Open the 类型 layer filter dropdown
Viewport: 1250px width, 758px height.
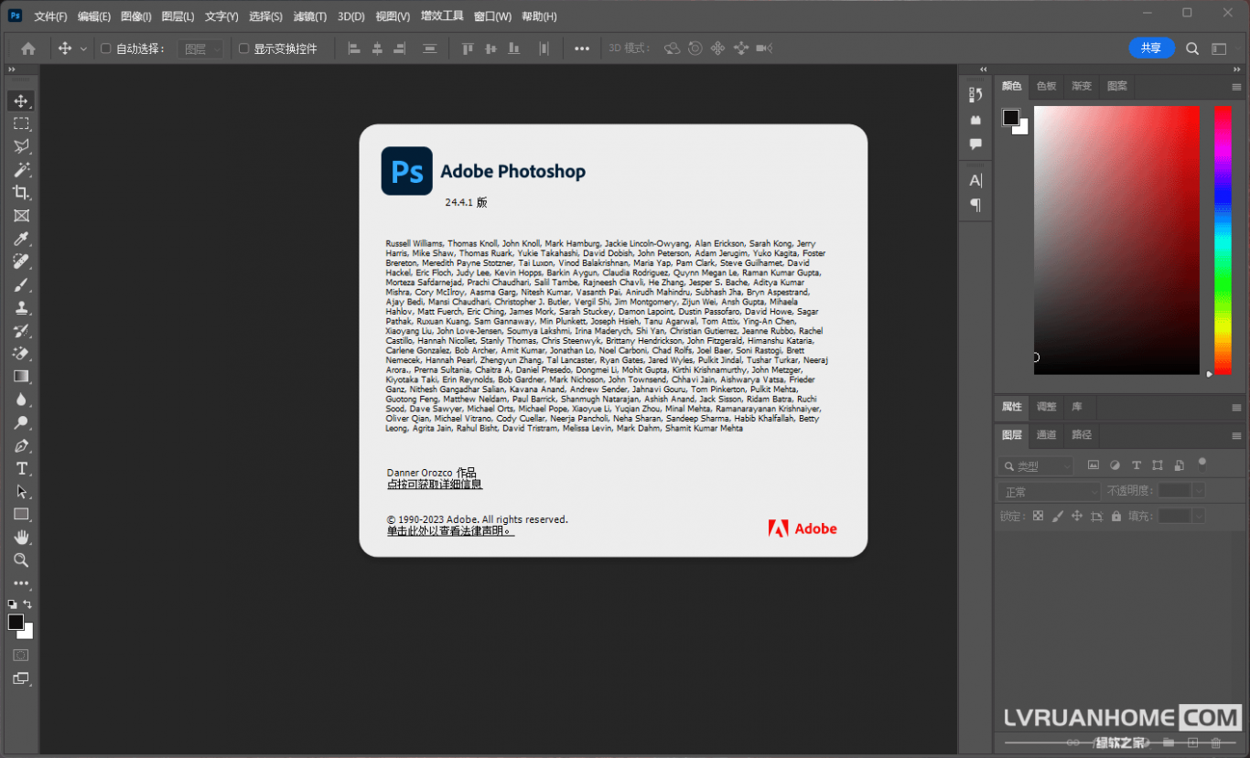(1036, 466)
